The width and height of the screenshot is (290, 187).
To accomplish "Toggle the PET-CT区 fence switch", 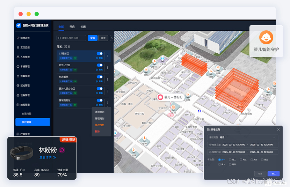I will 100,65.
